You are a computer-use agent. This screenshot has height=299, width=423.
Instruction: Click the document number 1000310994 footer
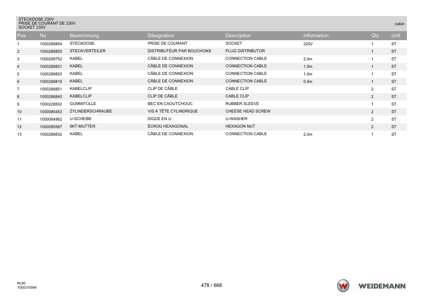point(27,287)
